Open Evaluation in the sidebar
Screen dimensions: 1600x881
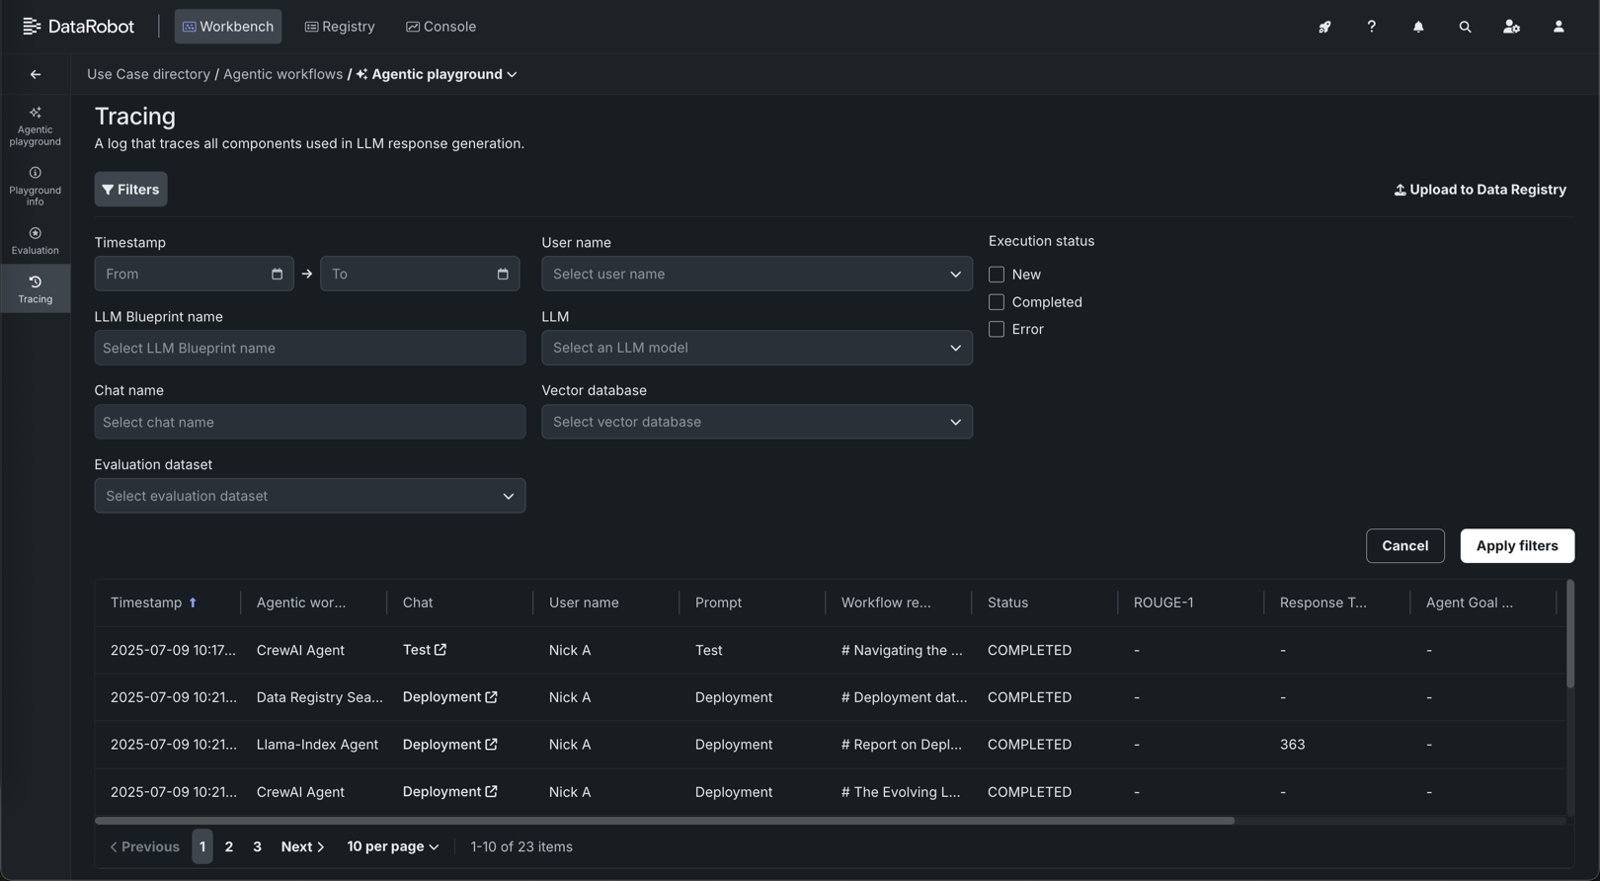36,241
